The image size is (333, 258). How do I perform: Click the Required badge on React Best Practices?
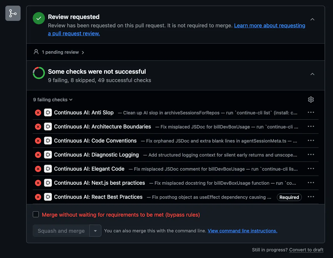click(x=289, y=197)
